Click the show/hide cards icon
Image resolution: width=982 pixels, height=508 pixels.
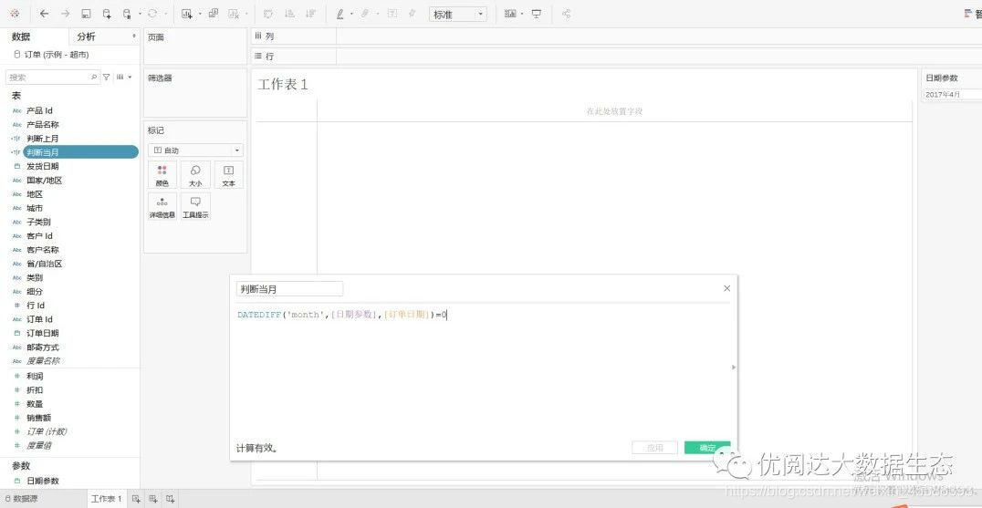[510, 13]
